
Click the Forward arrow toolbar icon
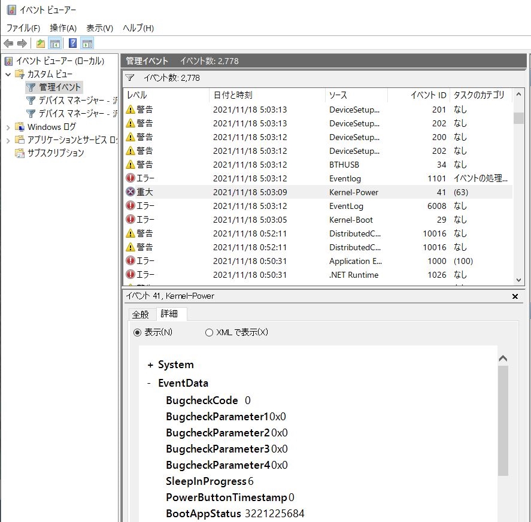[x=22, y=43]
